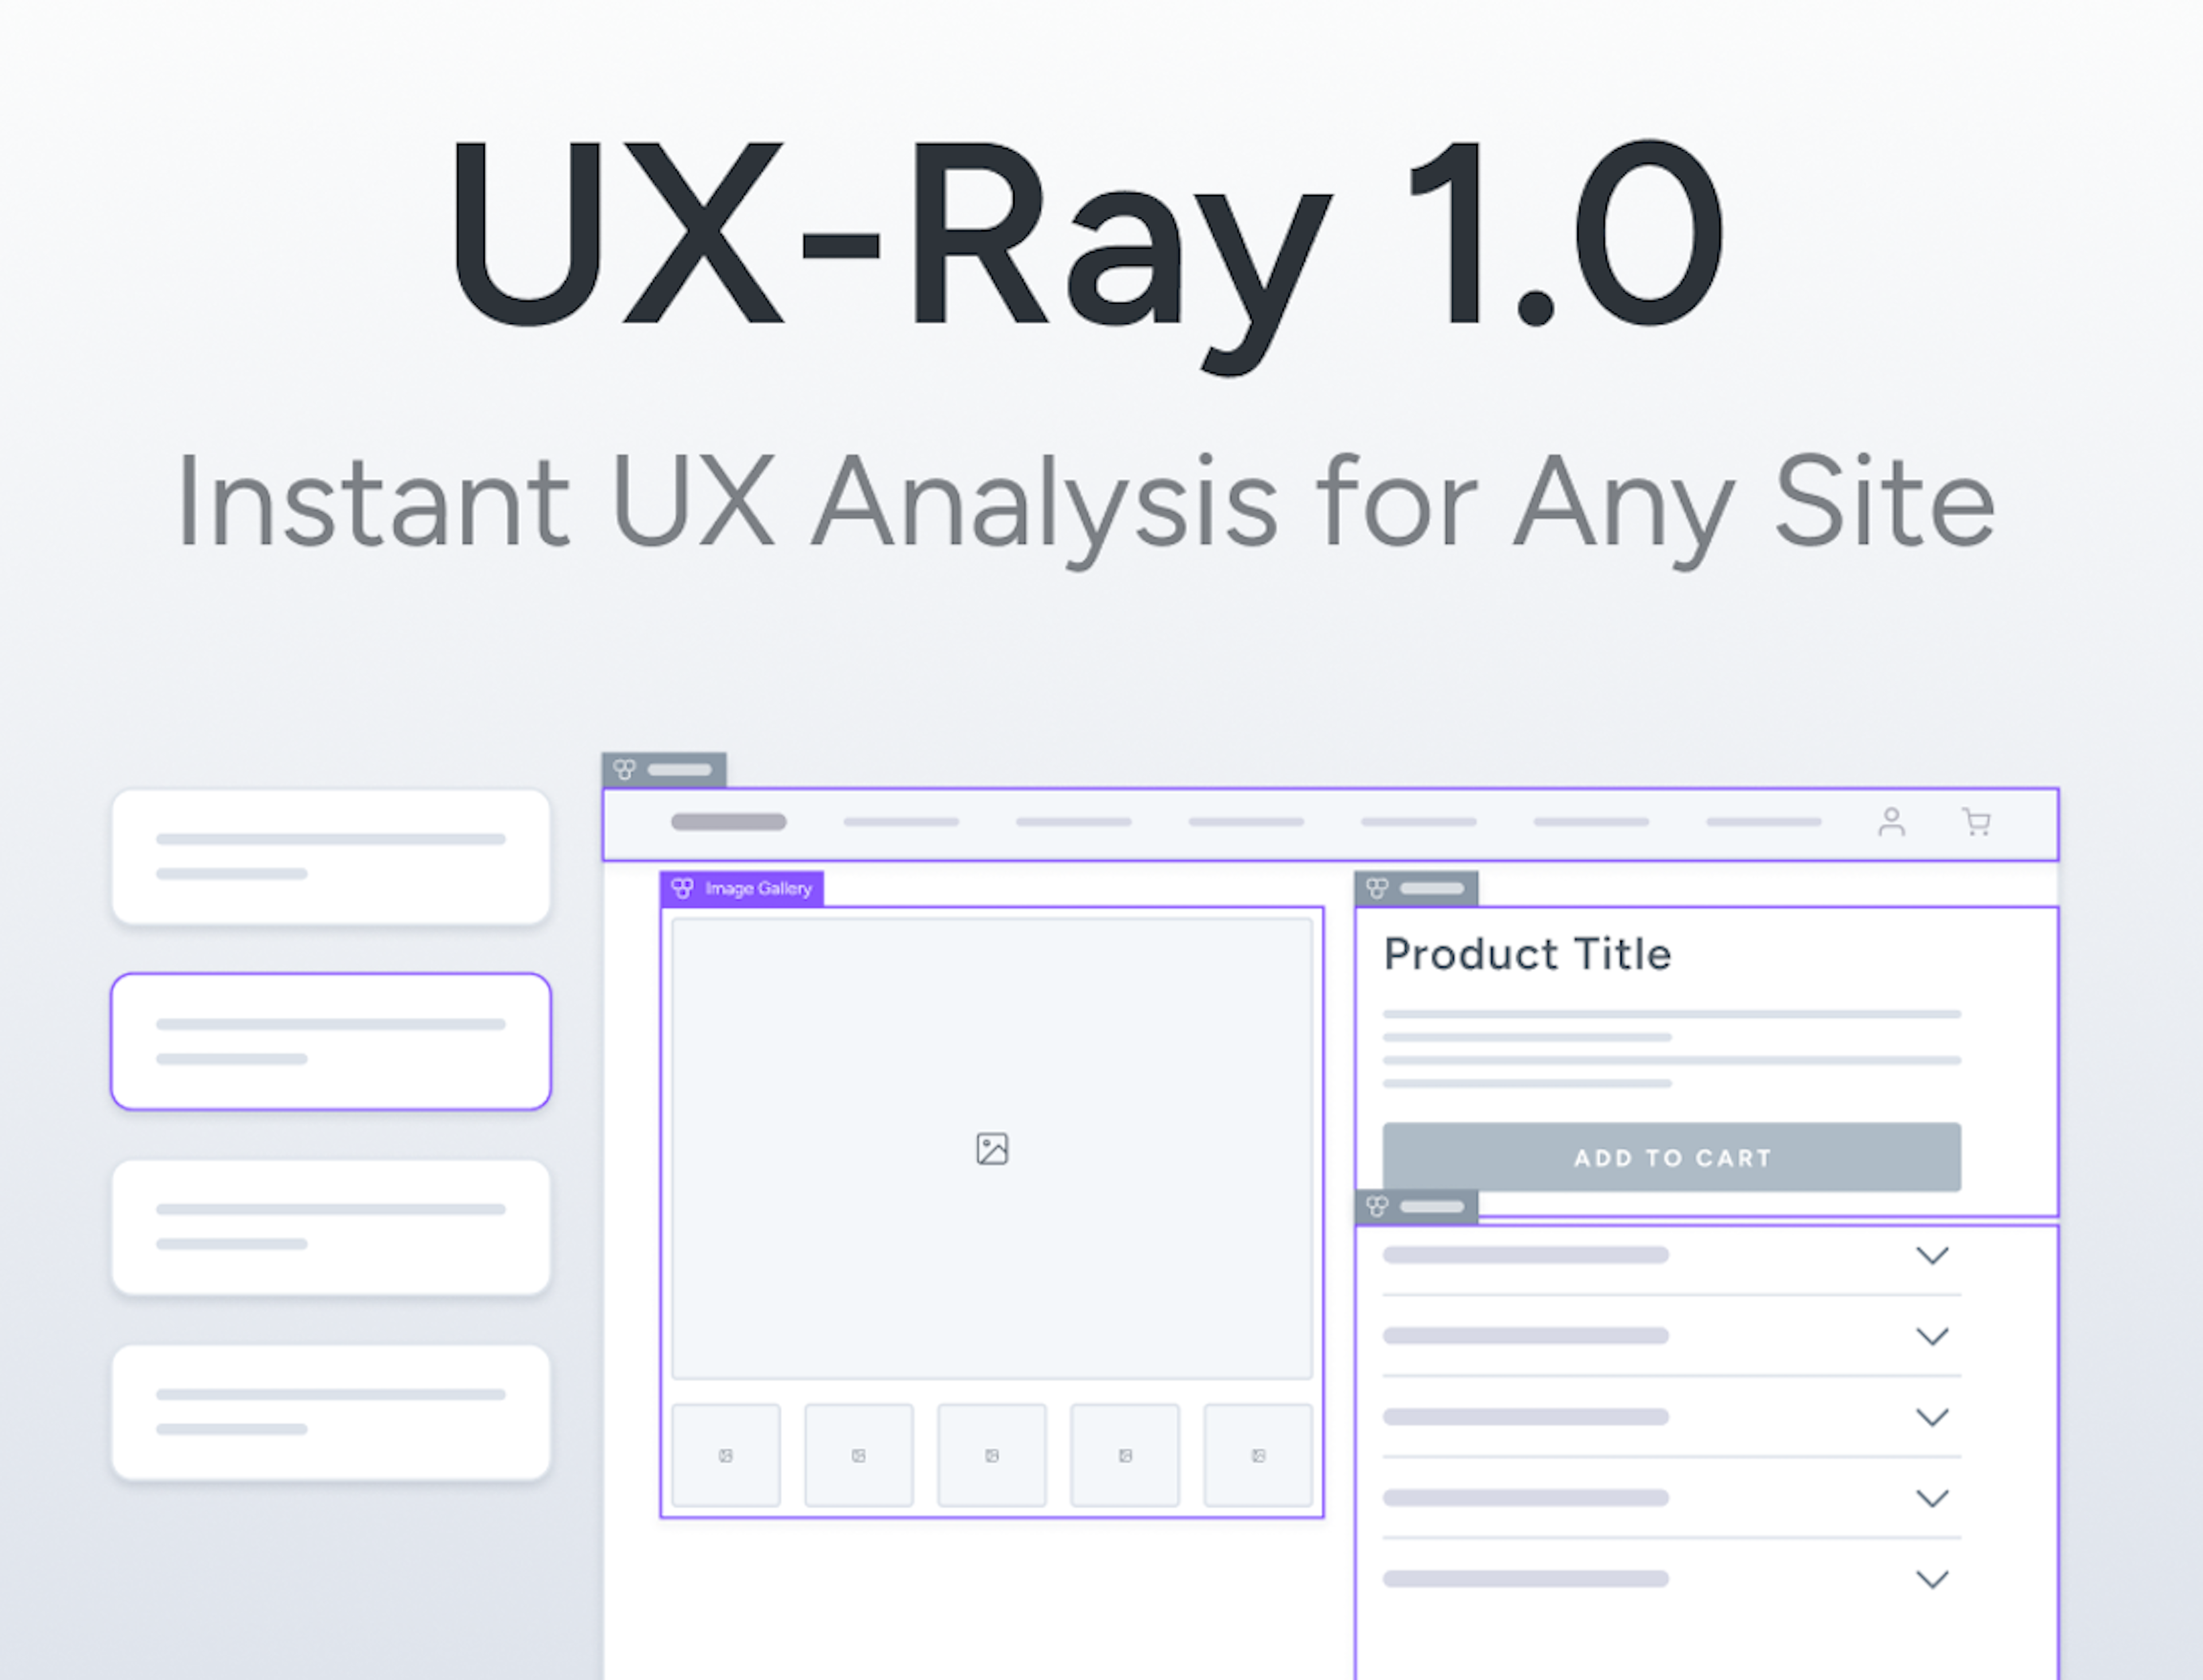Expand the first accordion row chevron
This screenshot has height=1680, width=2203.
click(x=1932, y=1256)
